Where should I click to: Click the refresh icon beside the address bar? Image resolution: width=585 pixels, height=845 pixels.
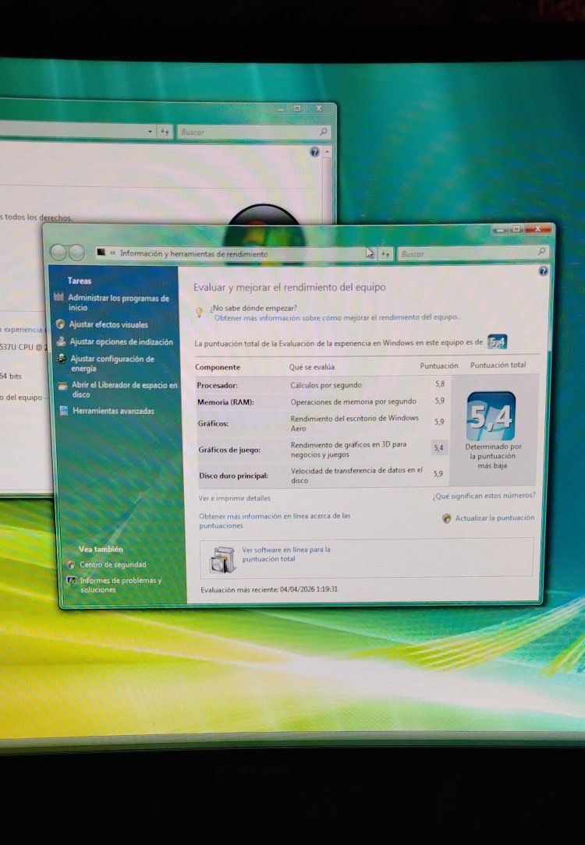[x=386, y=254]
